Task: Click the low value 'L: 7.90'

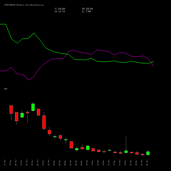Action: (87, 12)
